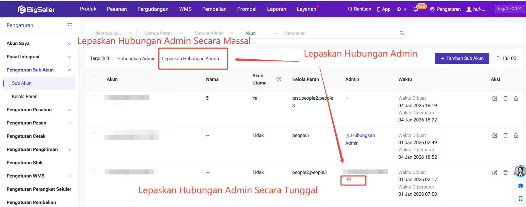Click the Tambah Sub Akun button
The height and width of the screenshot is (207, 526).
[x=462, y=59]
